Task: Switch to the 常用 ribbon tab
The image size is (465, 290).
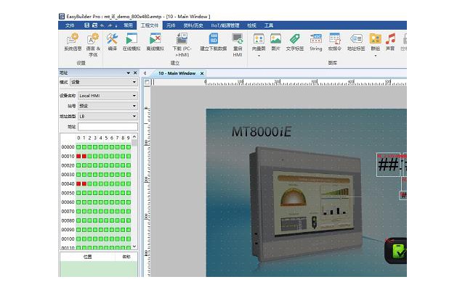Action: pos(128,25)
